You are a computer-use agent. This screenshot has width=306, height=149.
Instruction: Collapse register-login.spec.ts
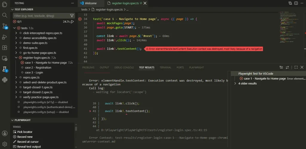click(16, 58)
